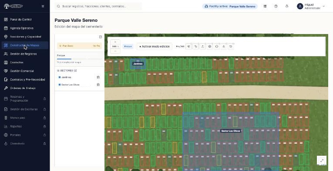333x171 pixels.
Task: Click the Plan Basic banner
Action: 79,46
